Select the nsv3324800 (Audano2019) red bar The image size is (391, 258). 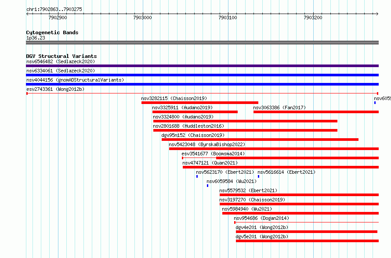245,121
